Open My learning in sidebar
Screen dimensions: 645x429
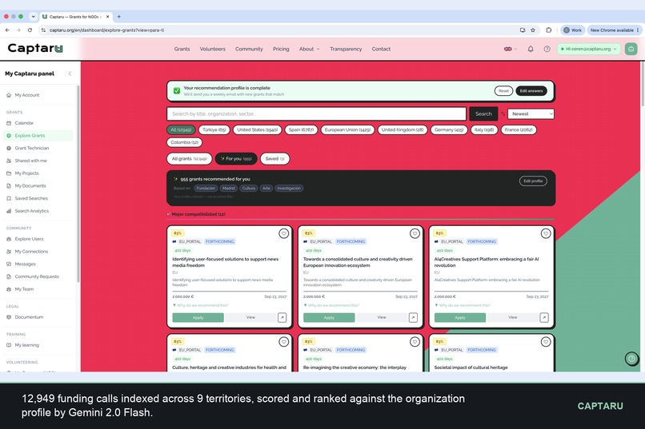click(x=38, y=345)
